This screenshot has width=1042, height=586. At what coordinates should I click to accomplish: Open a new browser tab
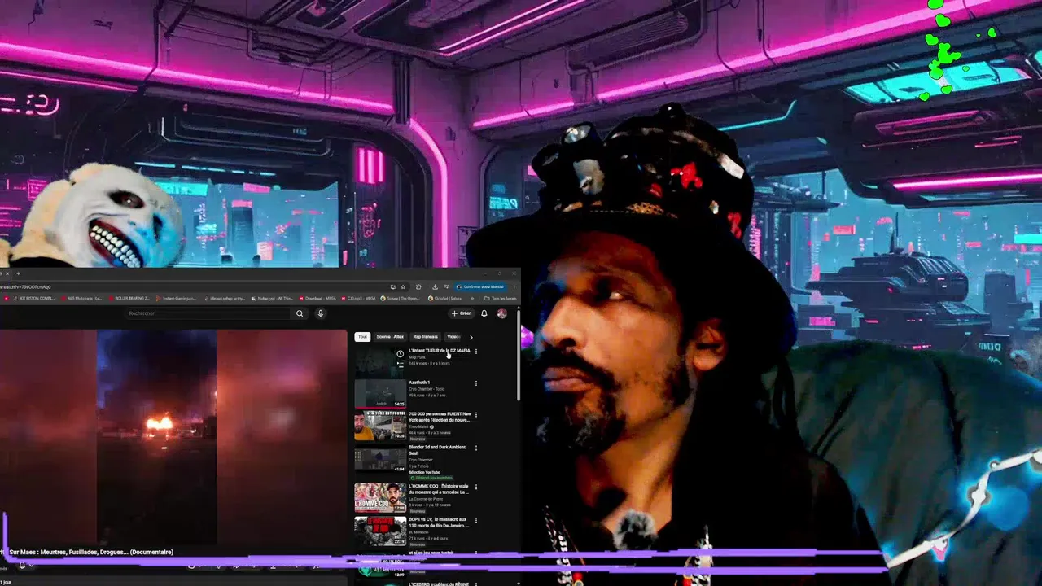click(x=18, y=273)
